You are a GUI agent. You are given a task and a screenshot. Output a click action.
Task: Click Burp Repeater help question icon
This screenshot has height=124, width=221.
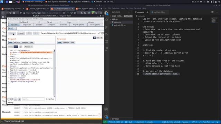[x=103, y=33]
